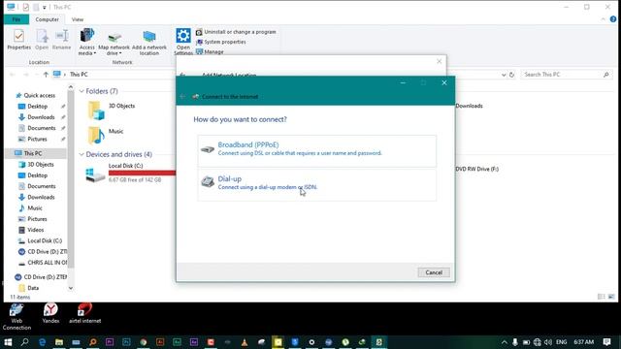Switch to large icons view in the status bar

(x=611, y=297)
